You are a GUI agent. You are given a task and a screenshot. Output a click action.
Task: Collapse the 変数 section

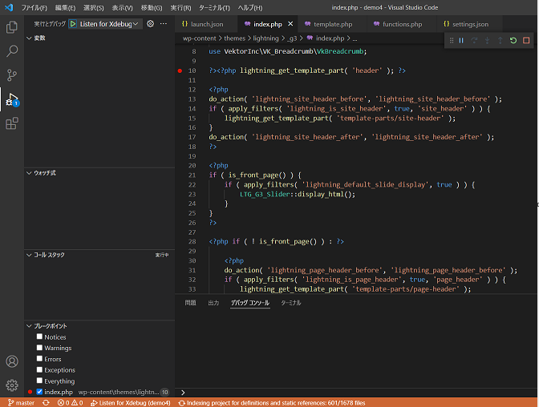40,38
